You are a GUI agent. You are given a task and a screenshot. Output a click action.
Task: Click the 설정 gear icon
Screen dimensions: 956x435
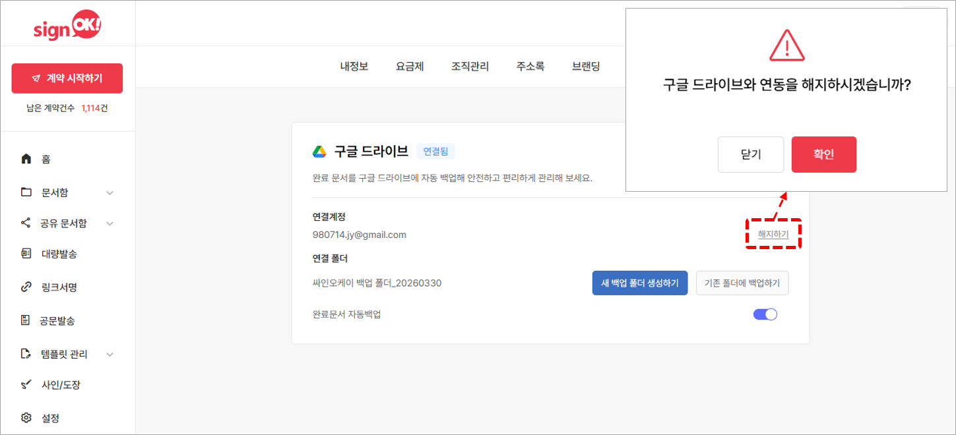(x=26, y=418)
